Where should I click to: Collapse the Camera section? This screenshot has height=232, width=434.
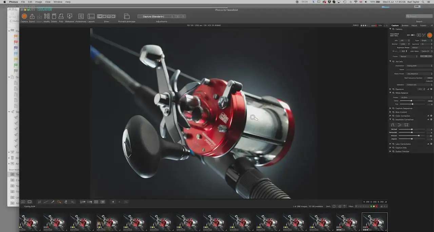tap(390, 29)
